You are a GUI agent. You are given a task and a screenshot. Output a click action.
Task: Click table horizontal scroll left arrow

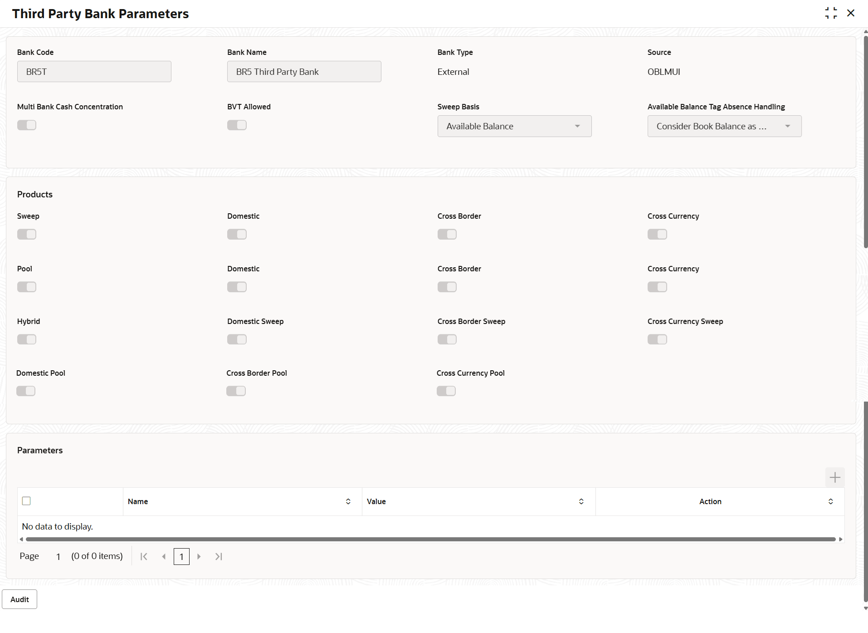(x=21, y=540)
